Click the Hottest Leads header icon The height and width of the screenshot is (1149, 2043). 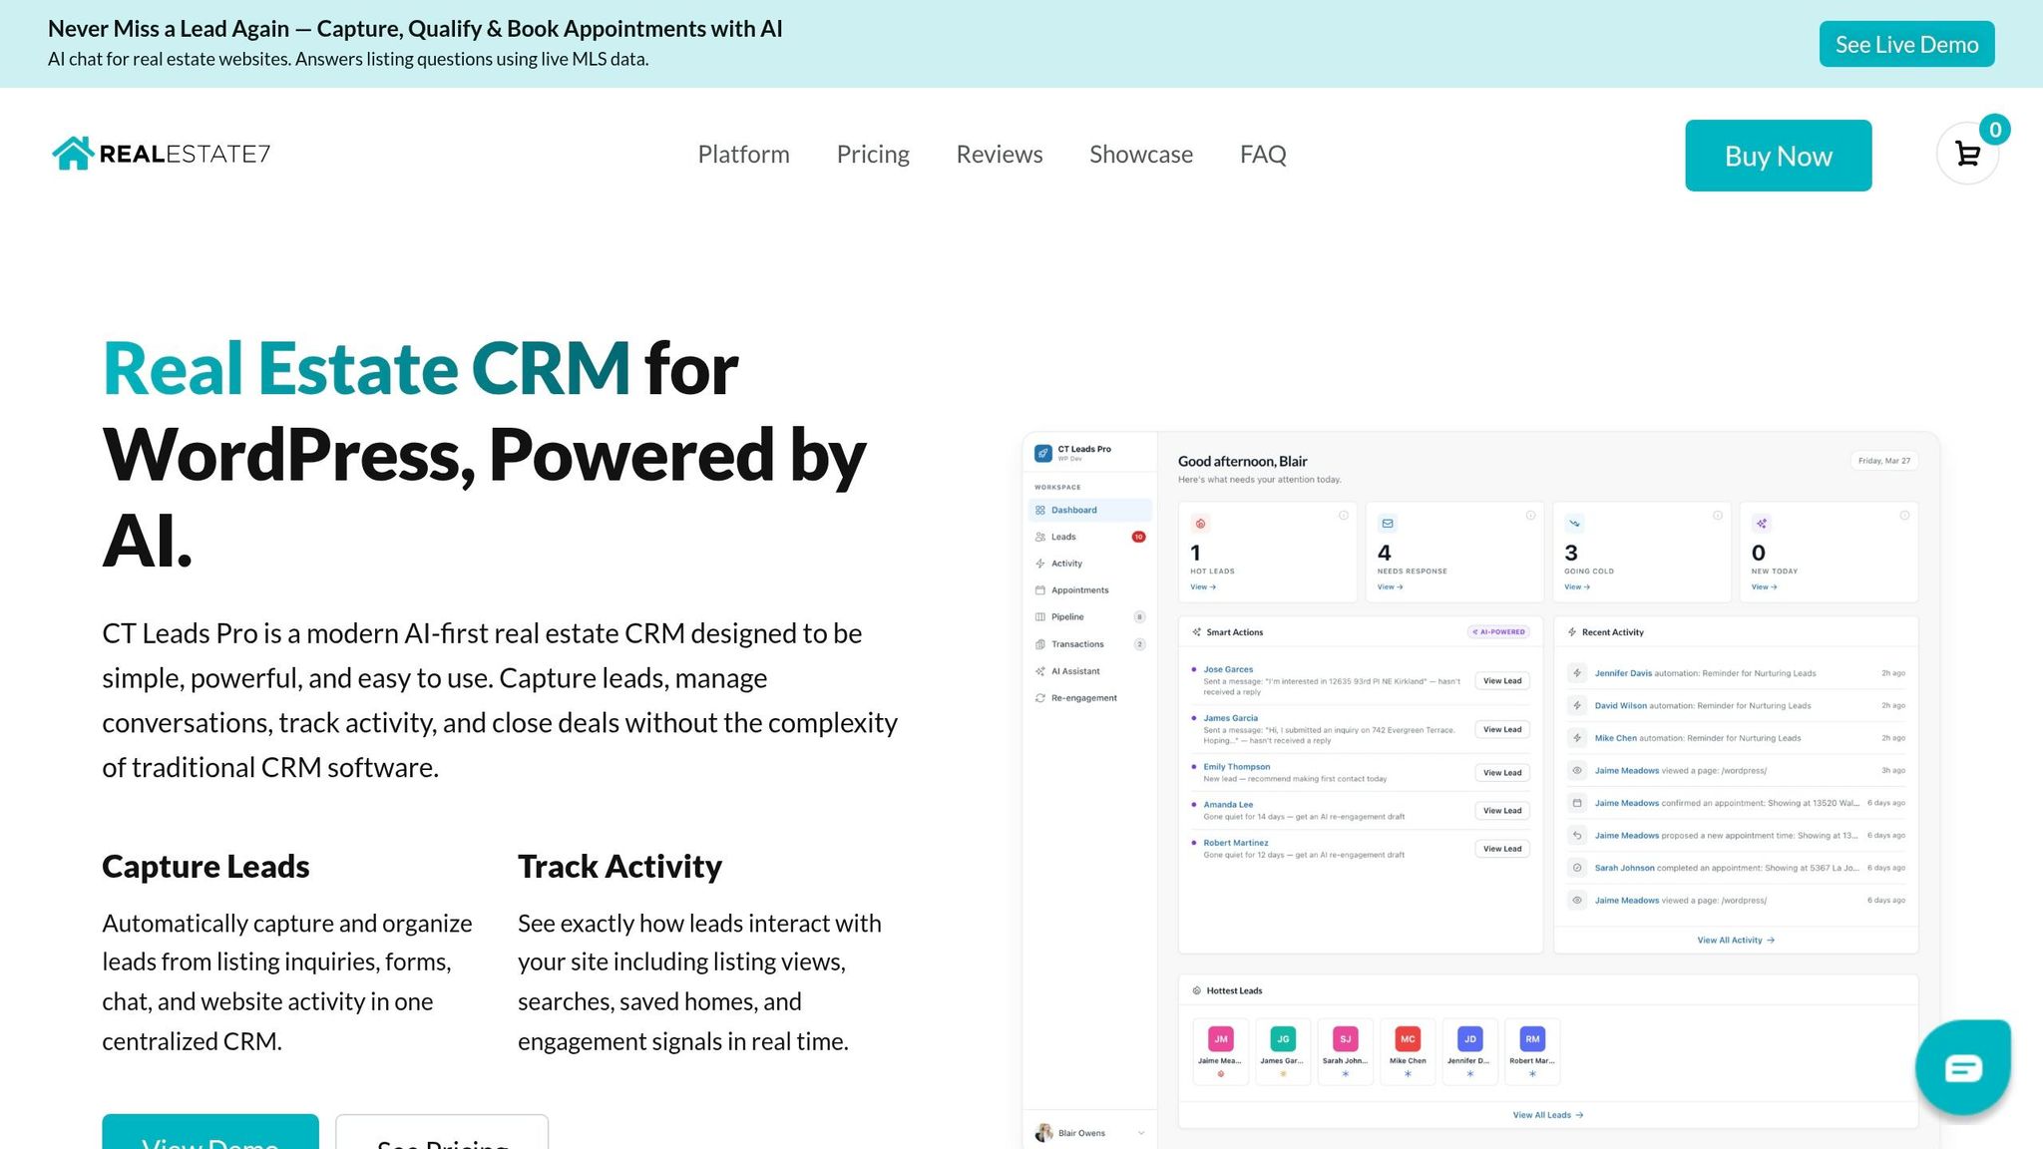click(x=1196, y=990)
